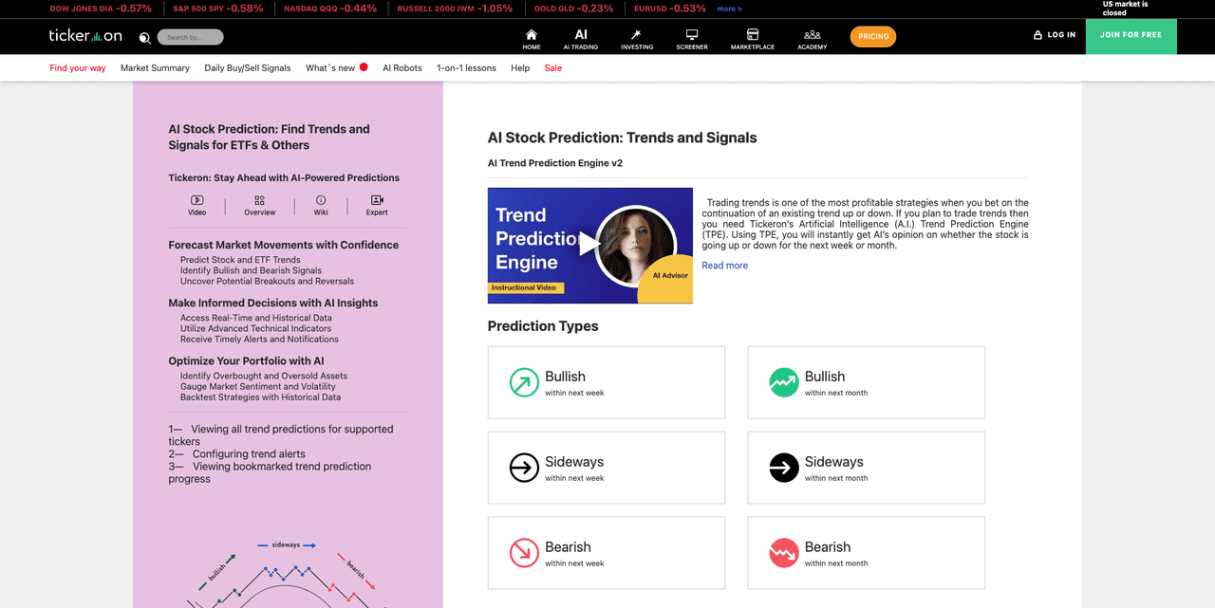Click the Read more link
Image resolution: width=1215 pixels, height=608 pixels.
724,266
